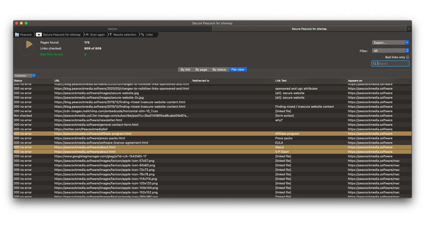
Task: Click the 'sponsored and ugc attributes' link text
Action: coord(296,88)
